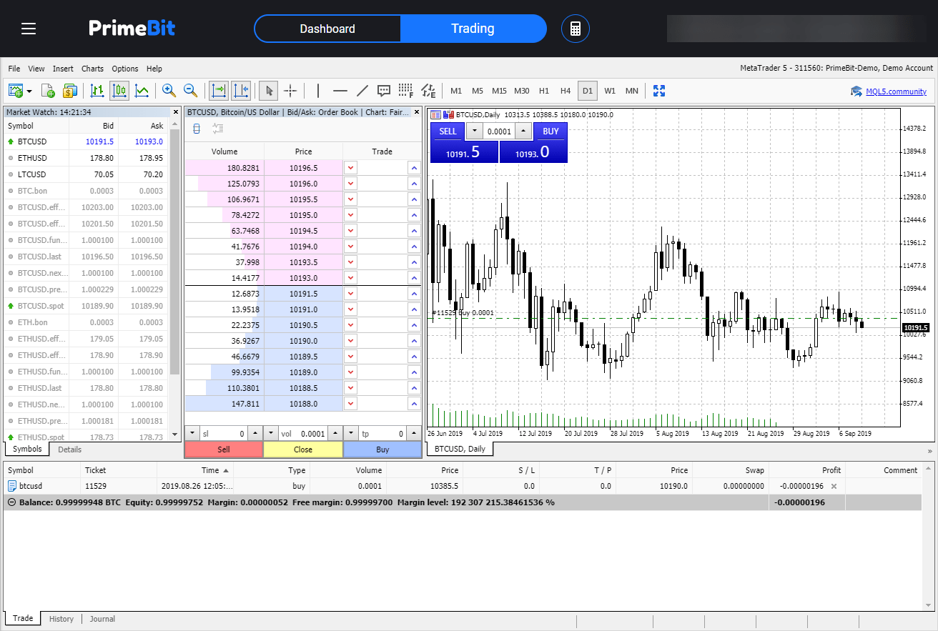Collapse the Balance summary row
This screenshot has height=631, width=938.
coord(11,502)
